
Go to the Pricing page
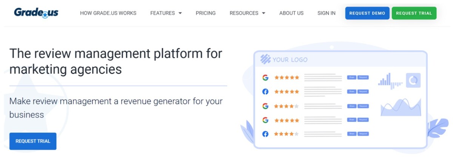coord(205,13)
